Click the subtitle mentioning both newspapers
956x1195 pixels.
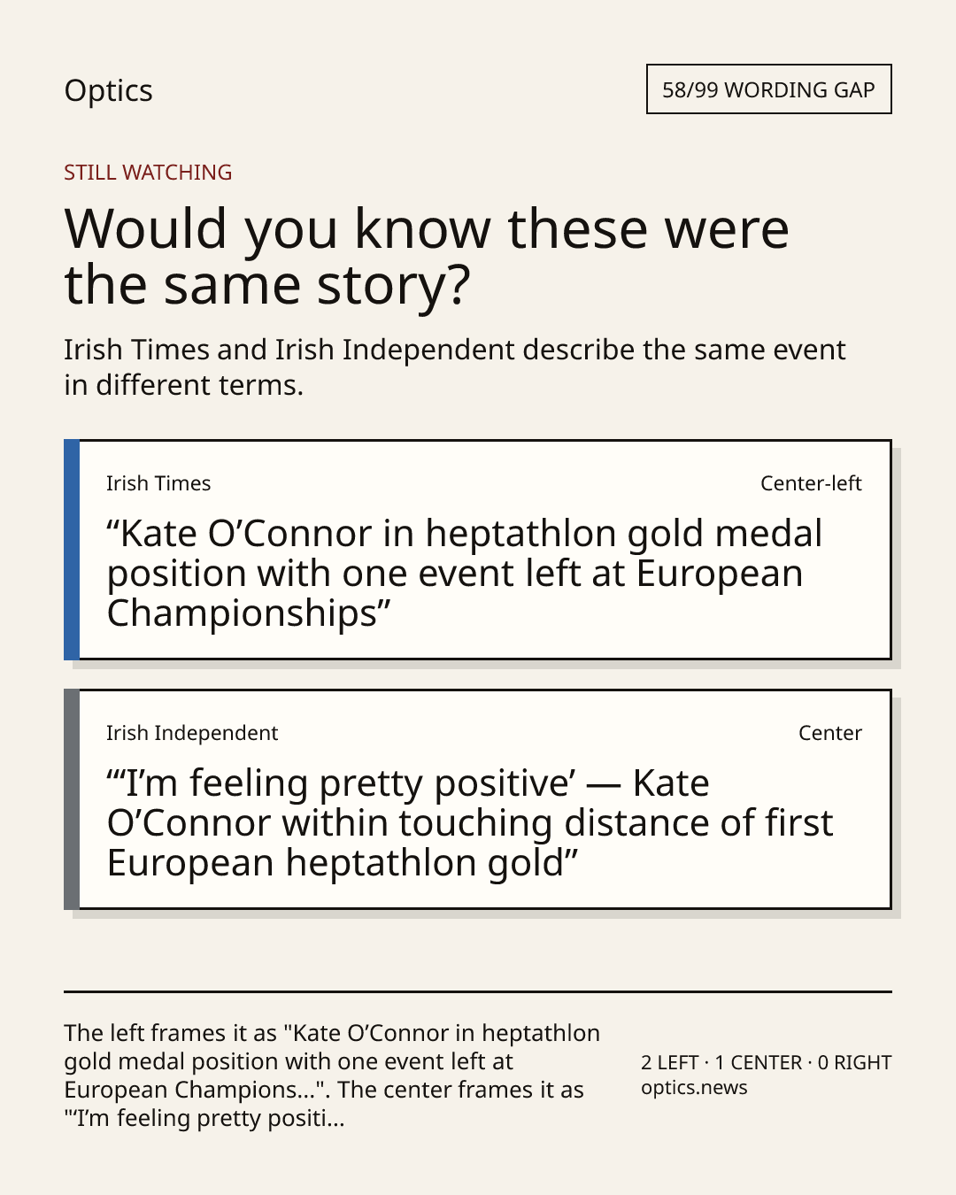coord(455,367)
